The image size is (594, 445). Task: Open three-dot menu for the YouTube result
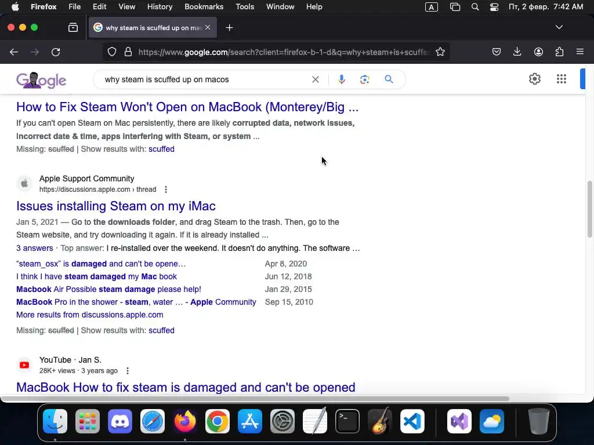(128, 371)
